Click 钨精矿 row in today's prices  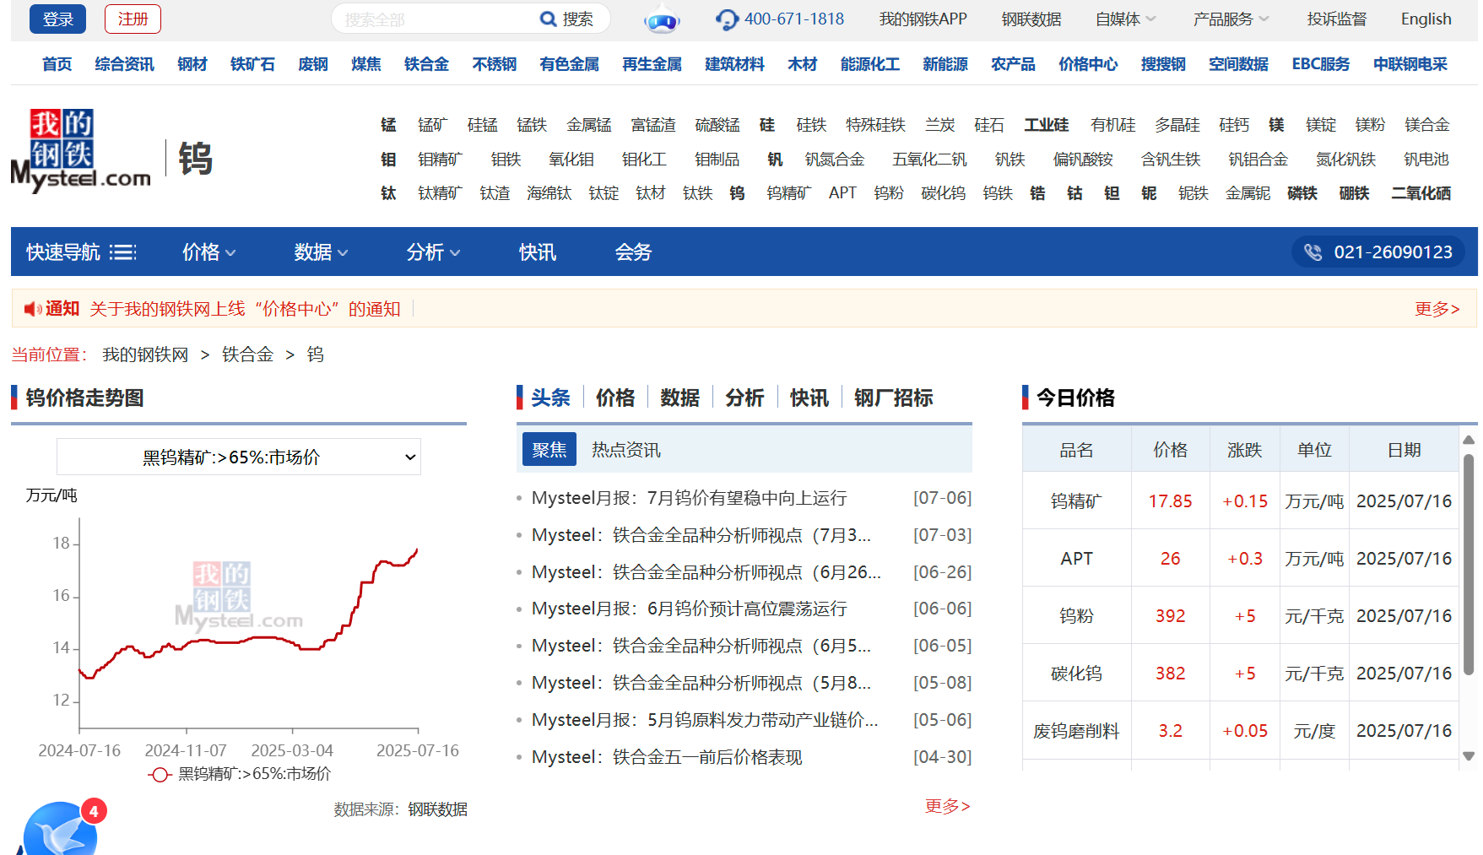point(1241,501)
